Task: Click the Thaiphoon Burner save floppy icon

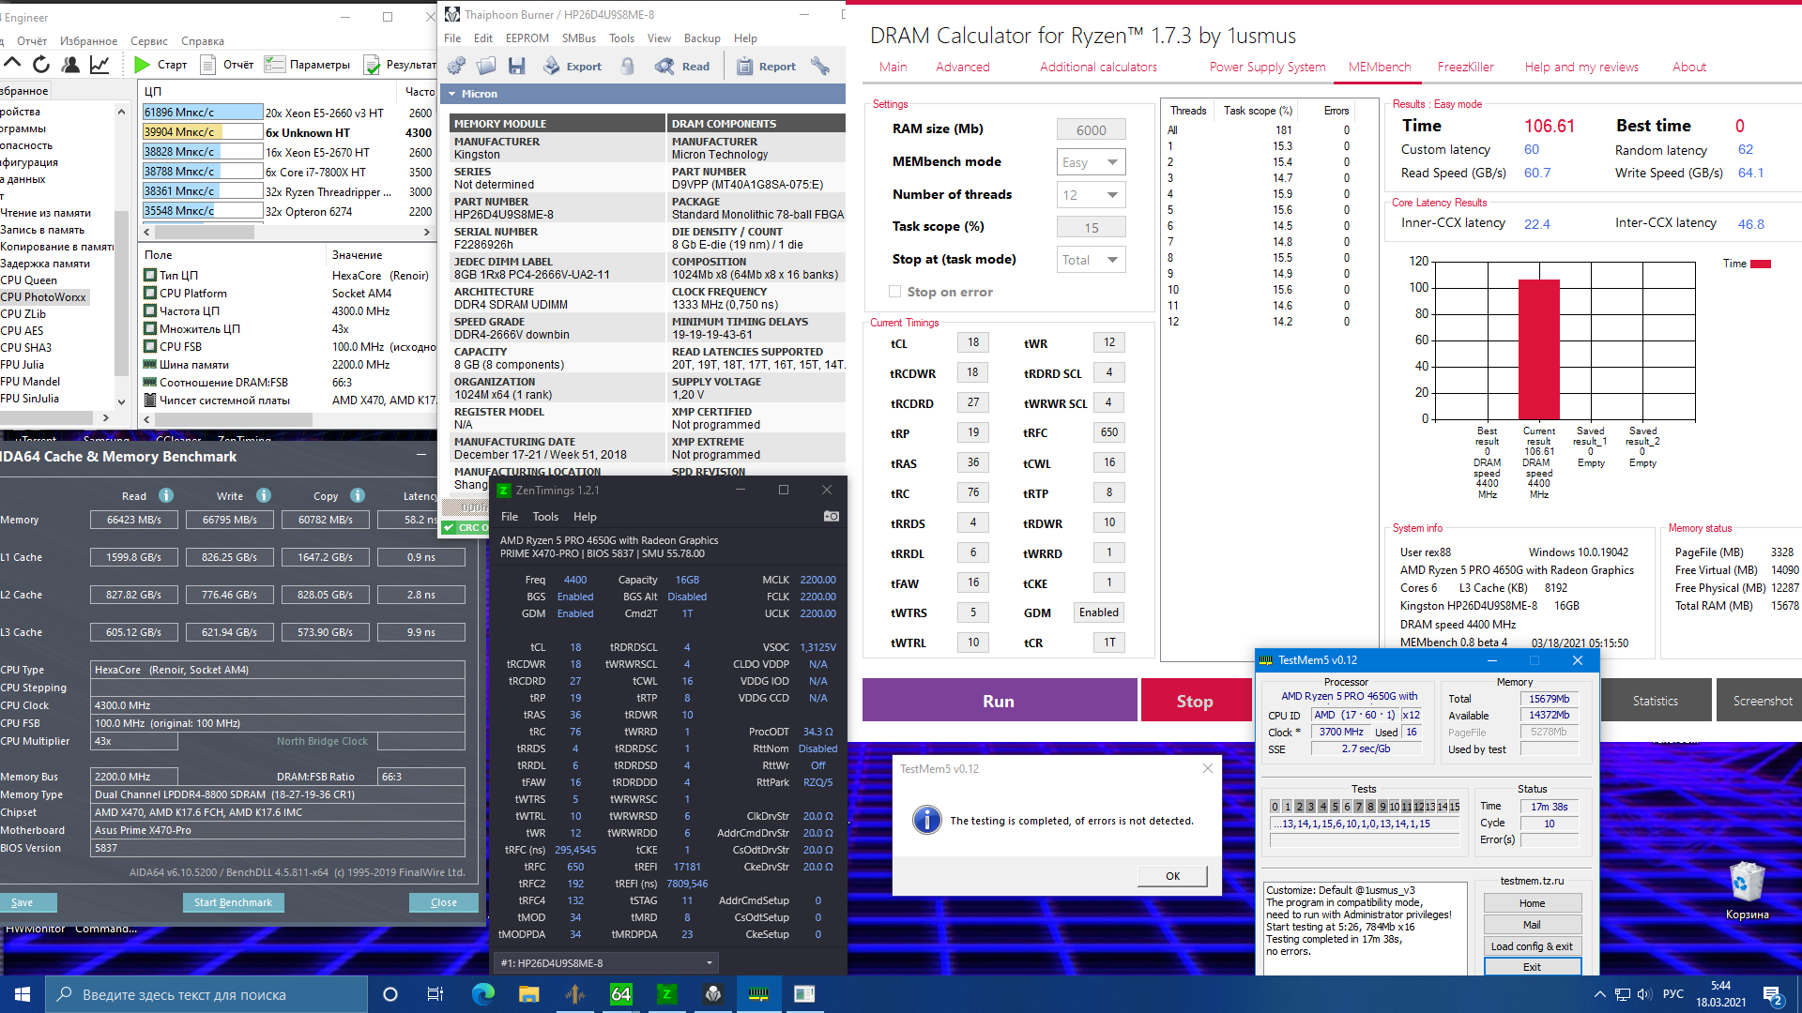Action: point(517,66)
